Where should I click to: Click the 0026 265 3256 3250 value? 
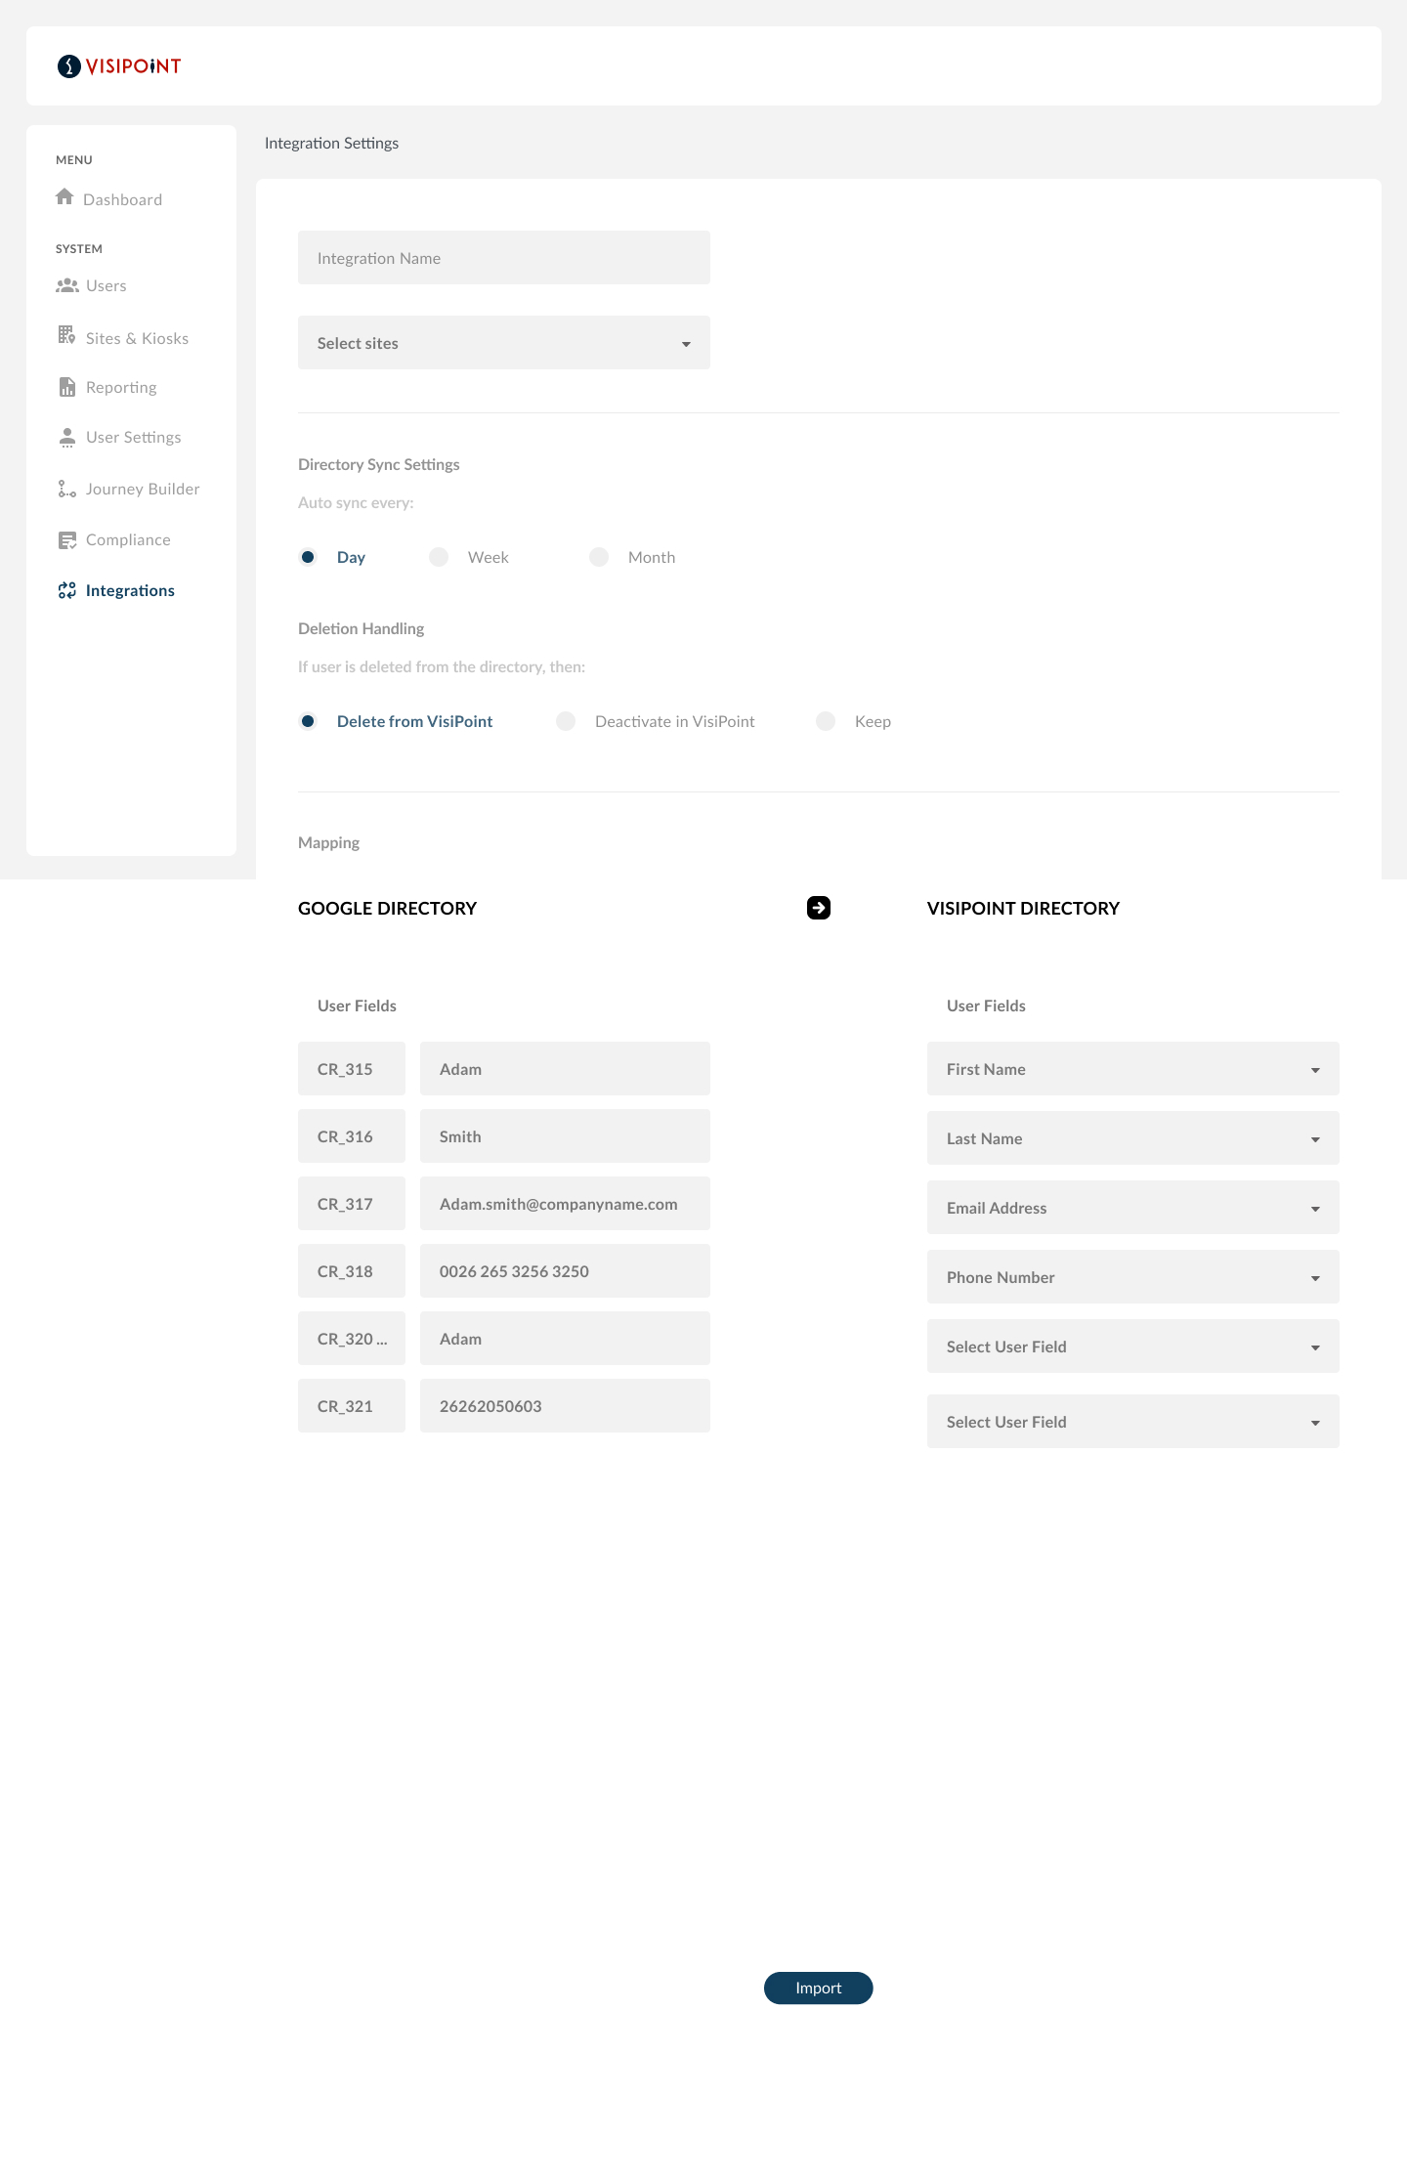pyautogui.click(x=565, y=1271)
